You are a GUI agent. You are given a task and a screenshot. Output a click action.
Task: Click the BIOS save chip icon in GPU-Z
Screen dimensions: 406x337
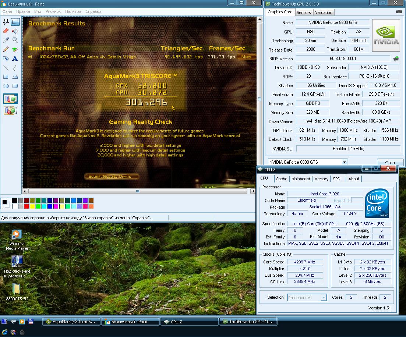pyautogui.click(x=396, y=58)
